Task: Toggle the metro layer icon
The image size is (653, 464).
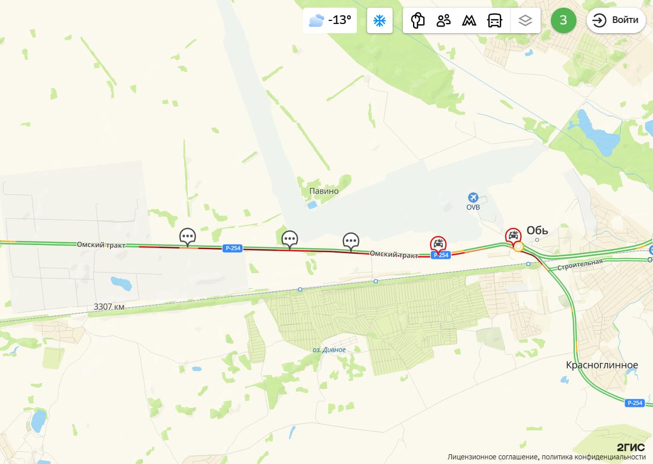Action: click(x=469, y=20)
